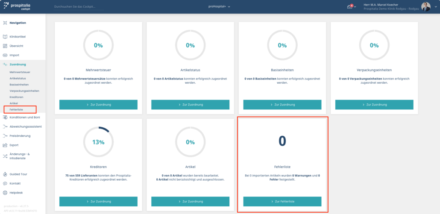This screenshot has height=214, width=440.
Task: Click the Basiseinheiten 0% progress ring
Action: (282, 45)
